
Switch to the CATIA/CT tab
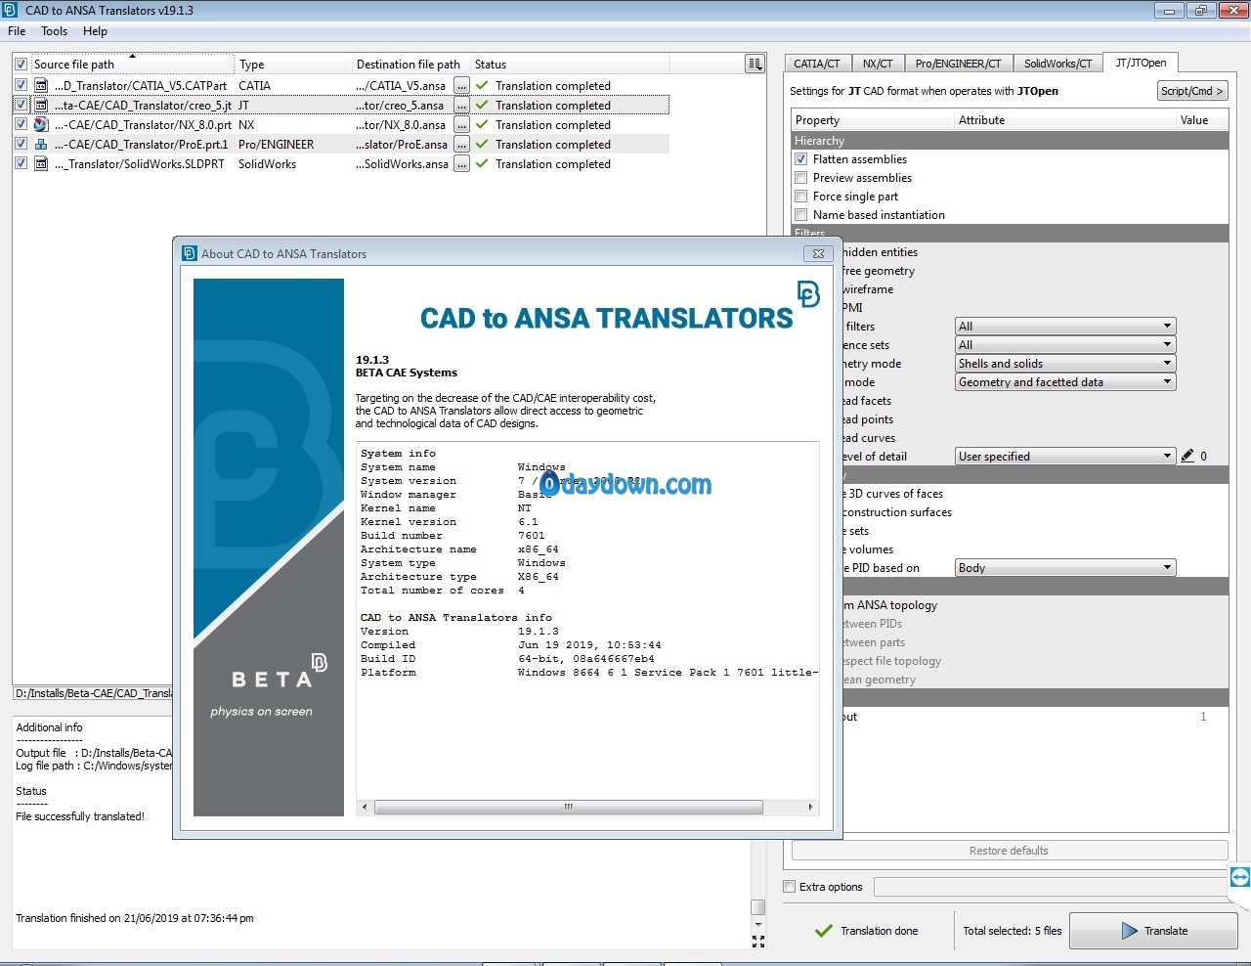tap(817, 64)
